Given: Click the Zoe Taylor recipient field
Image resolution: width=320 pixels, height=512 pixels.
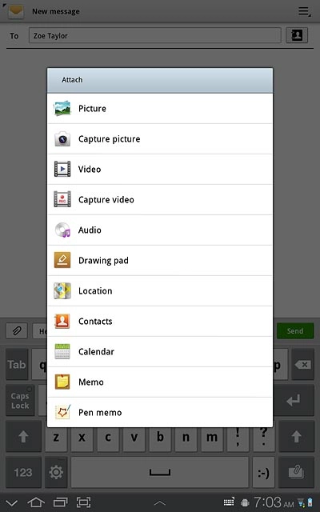Looking at the screenshot, I should 155,35.
